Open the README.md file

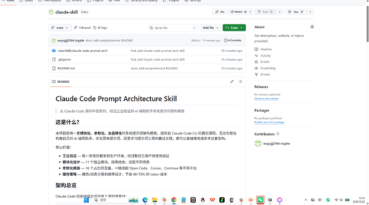coord(66,68)
